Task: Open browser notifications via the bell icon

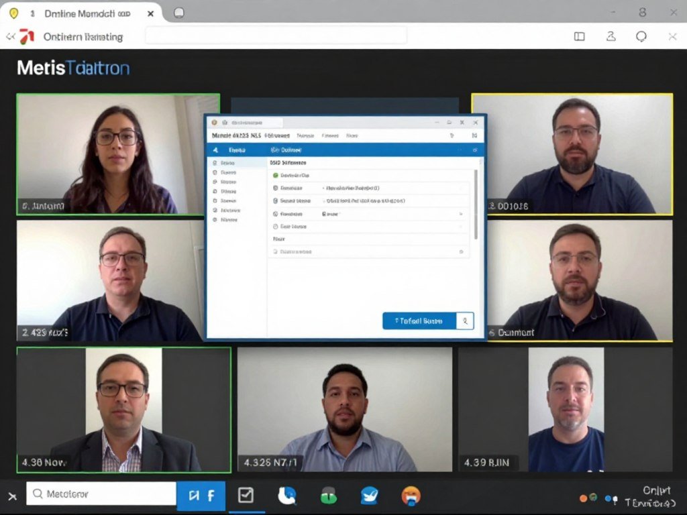Action: click(641, 37)
